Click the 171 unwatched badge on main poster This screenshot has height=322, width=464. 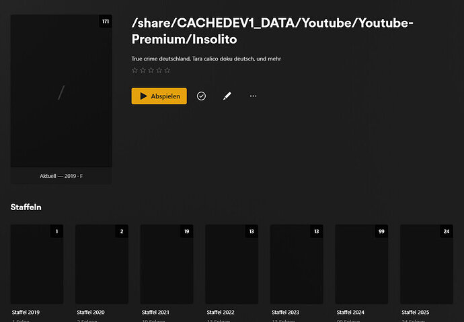point(106,22)
